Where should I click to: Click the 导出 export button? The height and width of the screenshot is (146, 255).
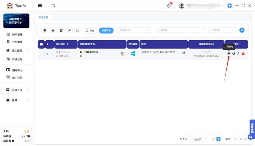pos(90,30)
